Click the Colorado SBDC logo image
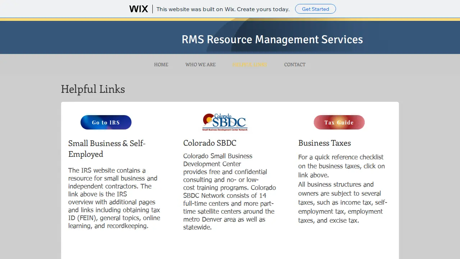 pyautogui.click(x=225, y=122)
